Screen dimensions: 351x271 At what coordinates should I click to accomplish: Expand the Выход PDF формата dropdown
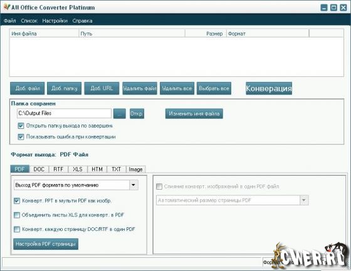134,185
